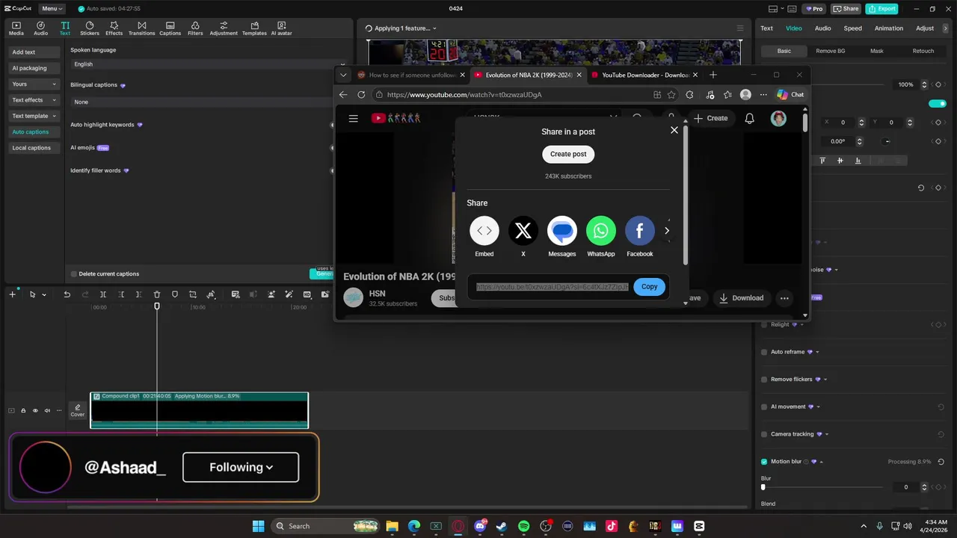
Task: Open the Adjustment panel
Action: click(224, 28)
